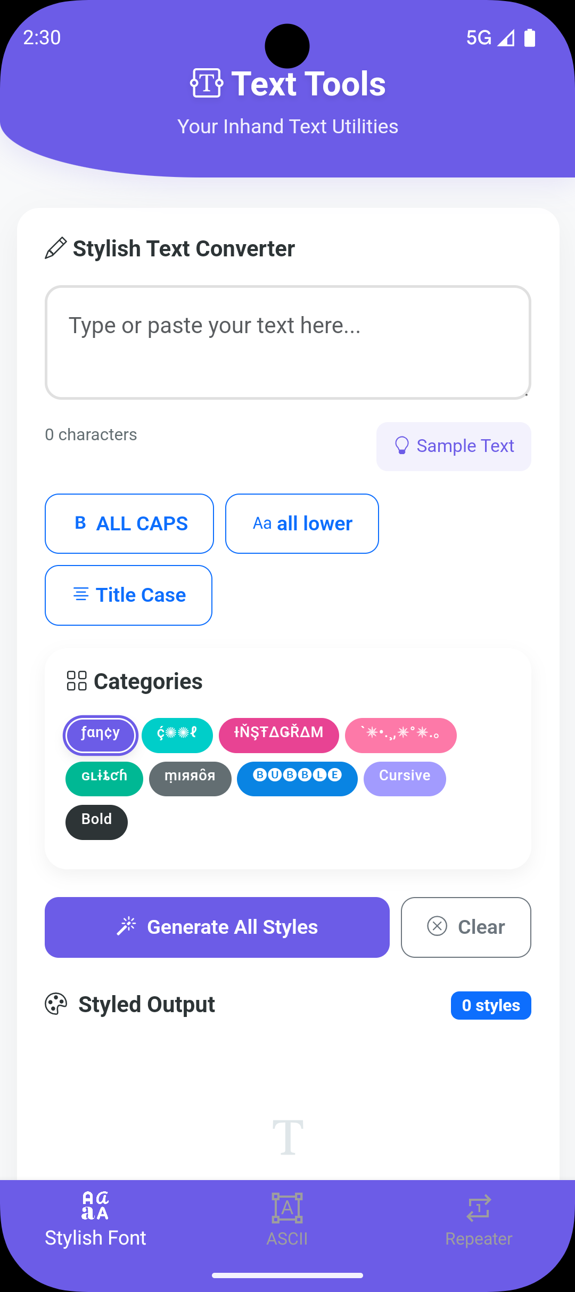Tap the palette icon beside Styled Output
Viewport: 575px width, 1292px height.
pyautogui.click(x=56, y=1004)
